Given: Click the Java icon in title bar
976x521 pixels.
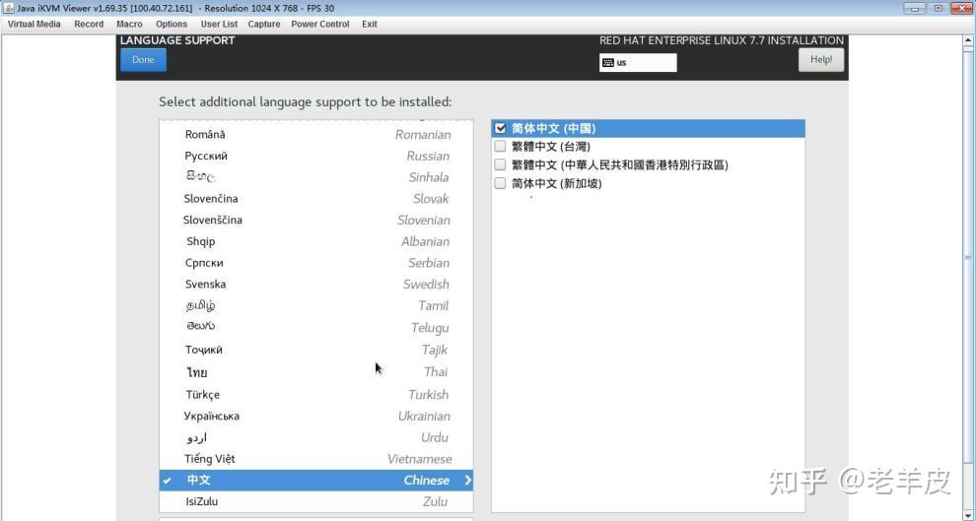Looking at the screenshot, I should point(9,8).
